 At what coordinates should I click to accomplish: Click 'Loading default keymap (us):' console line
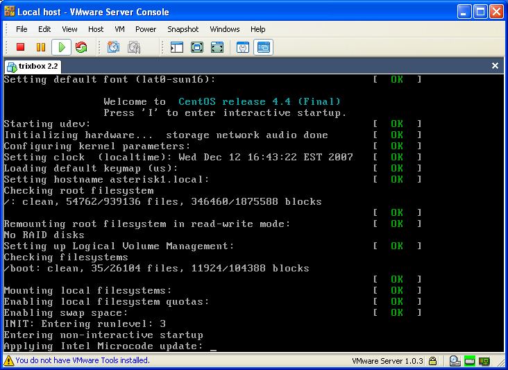coord(91,169)
